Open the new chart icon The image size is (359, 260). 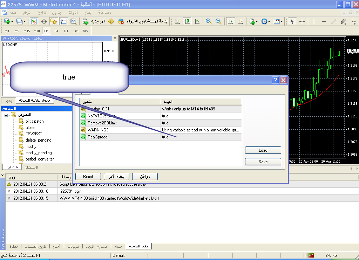coord(7,21)
